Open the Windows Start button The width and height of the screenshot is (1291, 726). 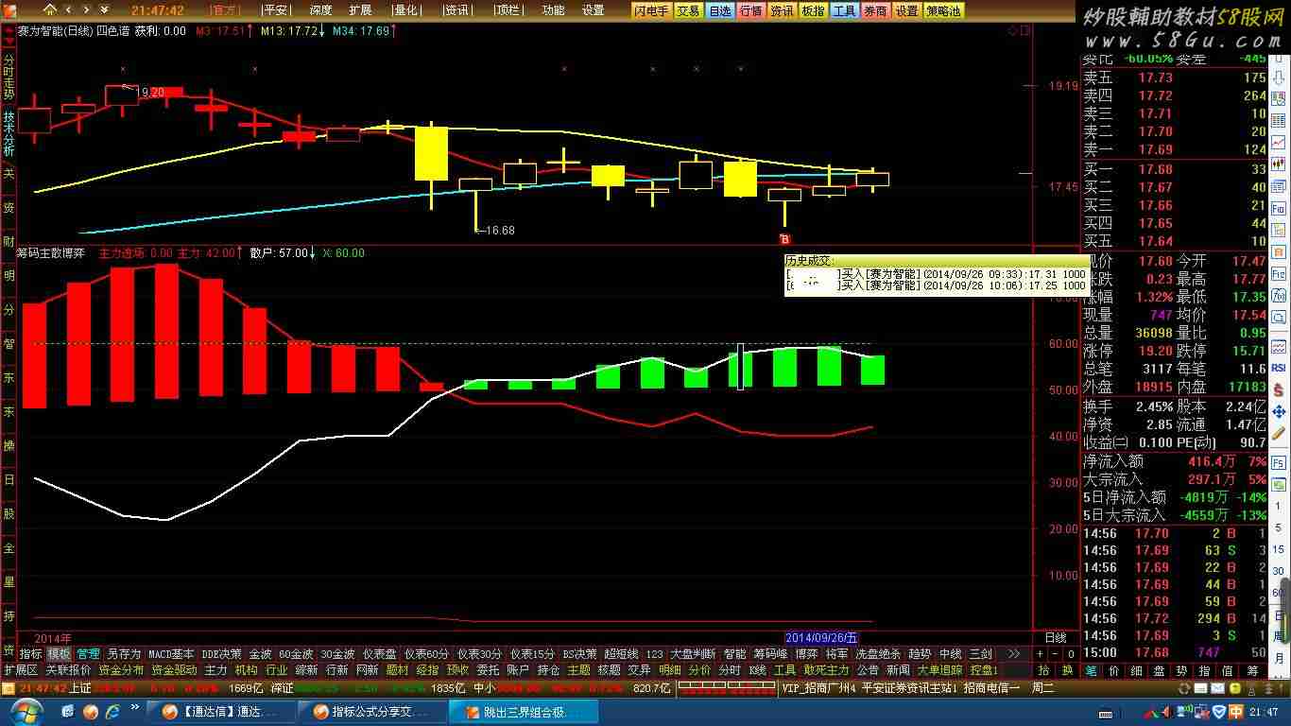pos(25,711)
